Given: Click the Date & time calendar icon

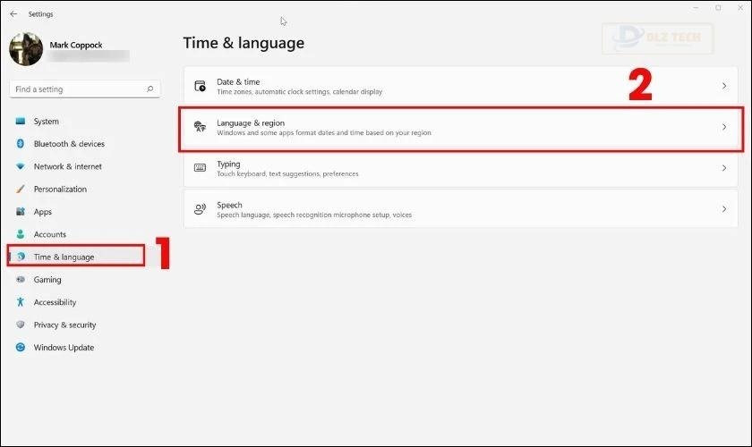Looking at the screenshot, I should point(200,86).
